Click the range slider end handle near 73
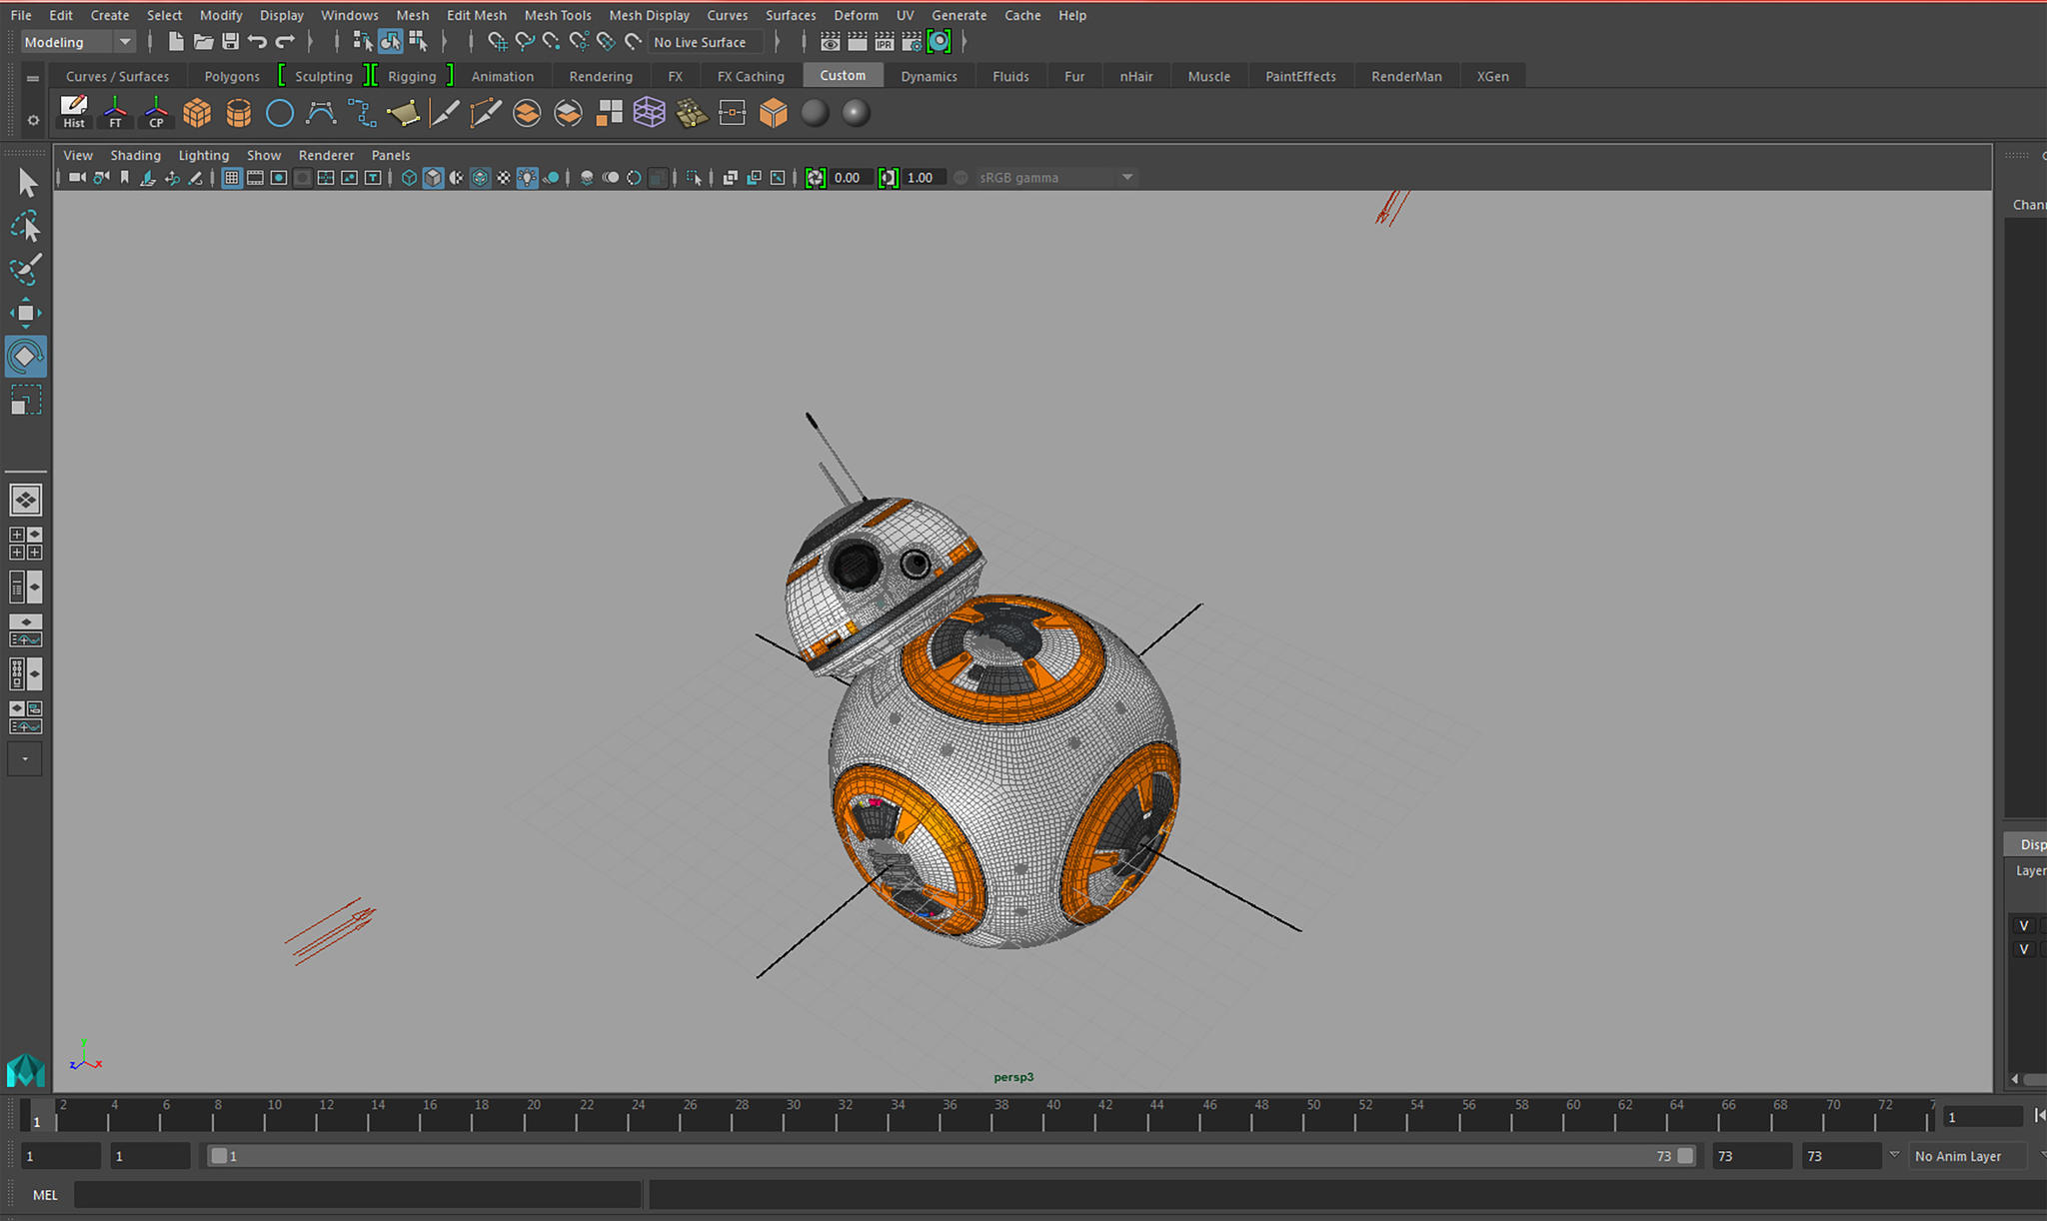Viewport: 2047px width, 1221px height. 1685,1156
